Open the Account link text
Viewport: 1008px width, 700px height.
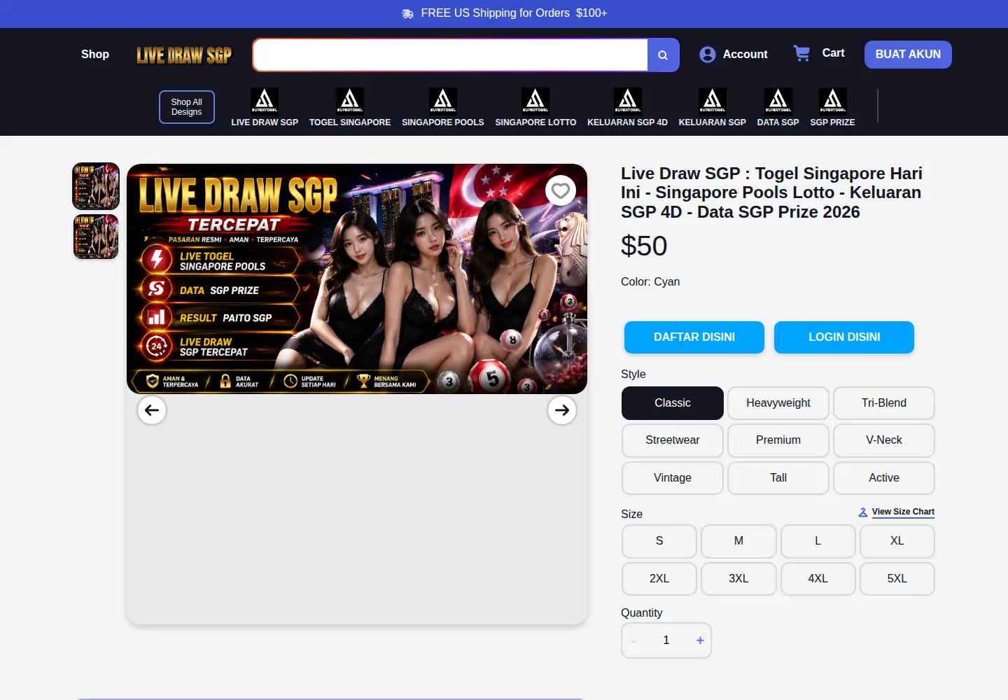pyautogui.click(x=745, y=55)
